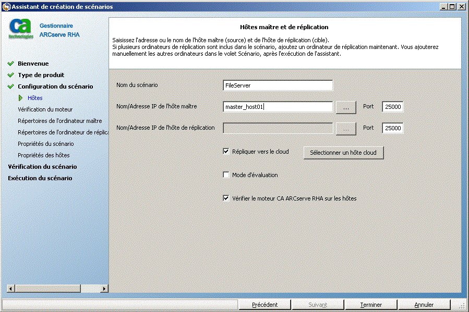
Task: Click Terminer to finish the wizard
Action: point(371,305)
